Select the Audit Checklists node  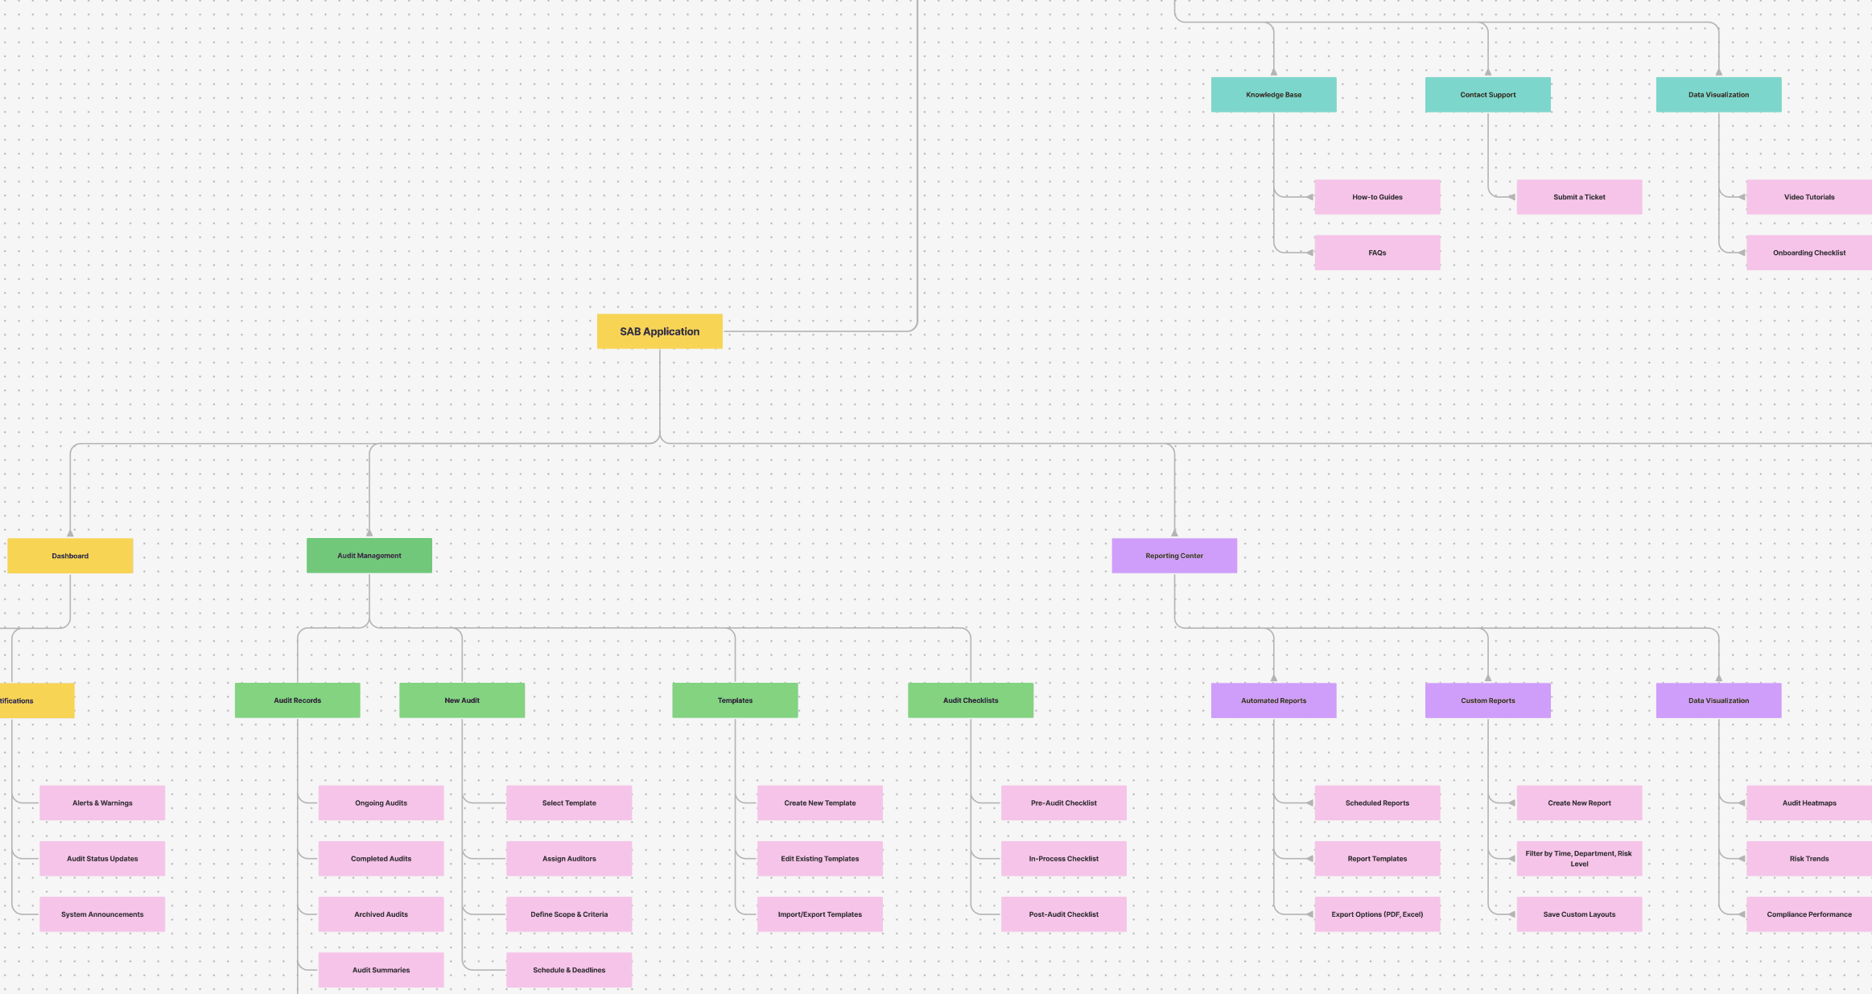click(x=970, y=700)
